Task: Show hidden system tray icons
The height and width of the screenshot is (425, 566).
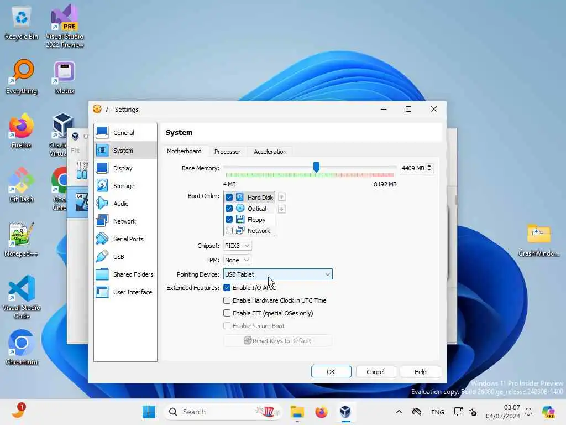Action: tap(399, 412)
